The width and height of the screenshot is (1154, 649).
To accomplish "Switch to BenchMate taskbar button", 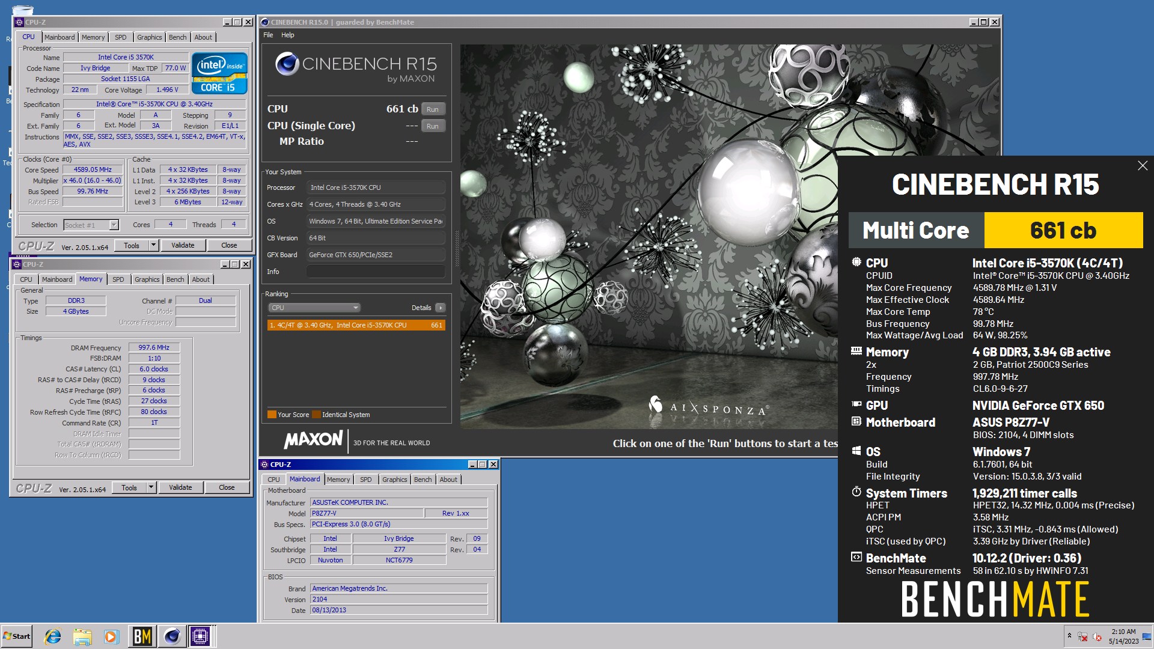I will coord(142,636).
